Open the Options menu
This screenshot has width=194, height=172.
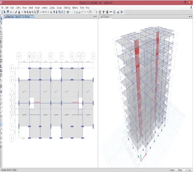[75, 8]
